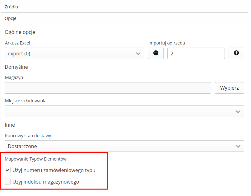Uncheck the Użyj numeru zamówieniowego typu checkbox
251x196 pixels.
(8, 170)
